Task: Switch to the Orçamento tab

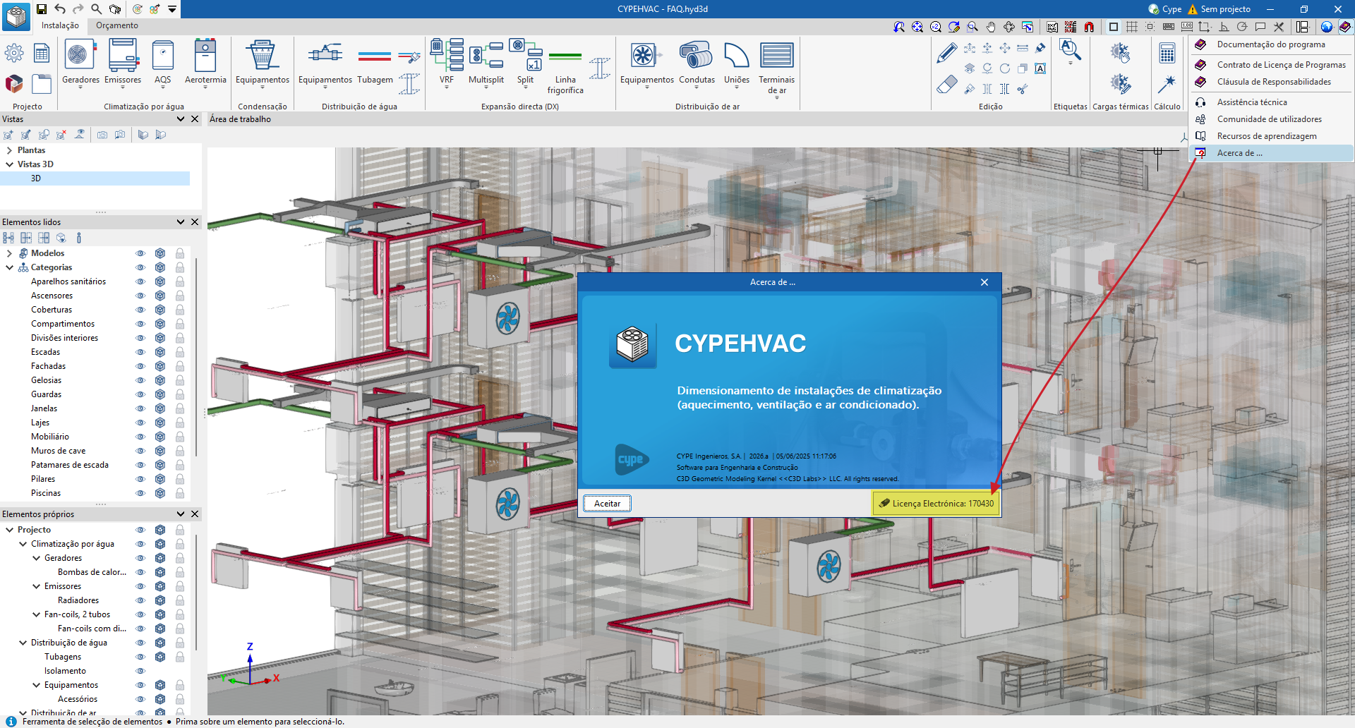Action: click(117, 25)
